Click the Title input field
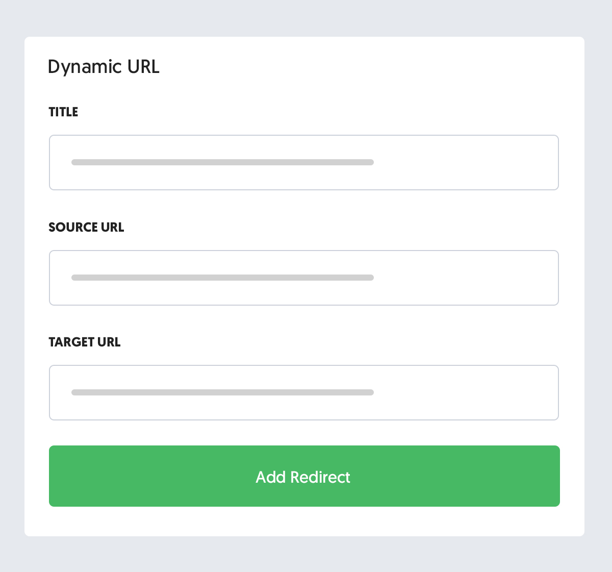The height and width of the screenshot is (572, 612). [304, 162]
